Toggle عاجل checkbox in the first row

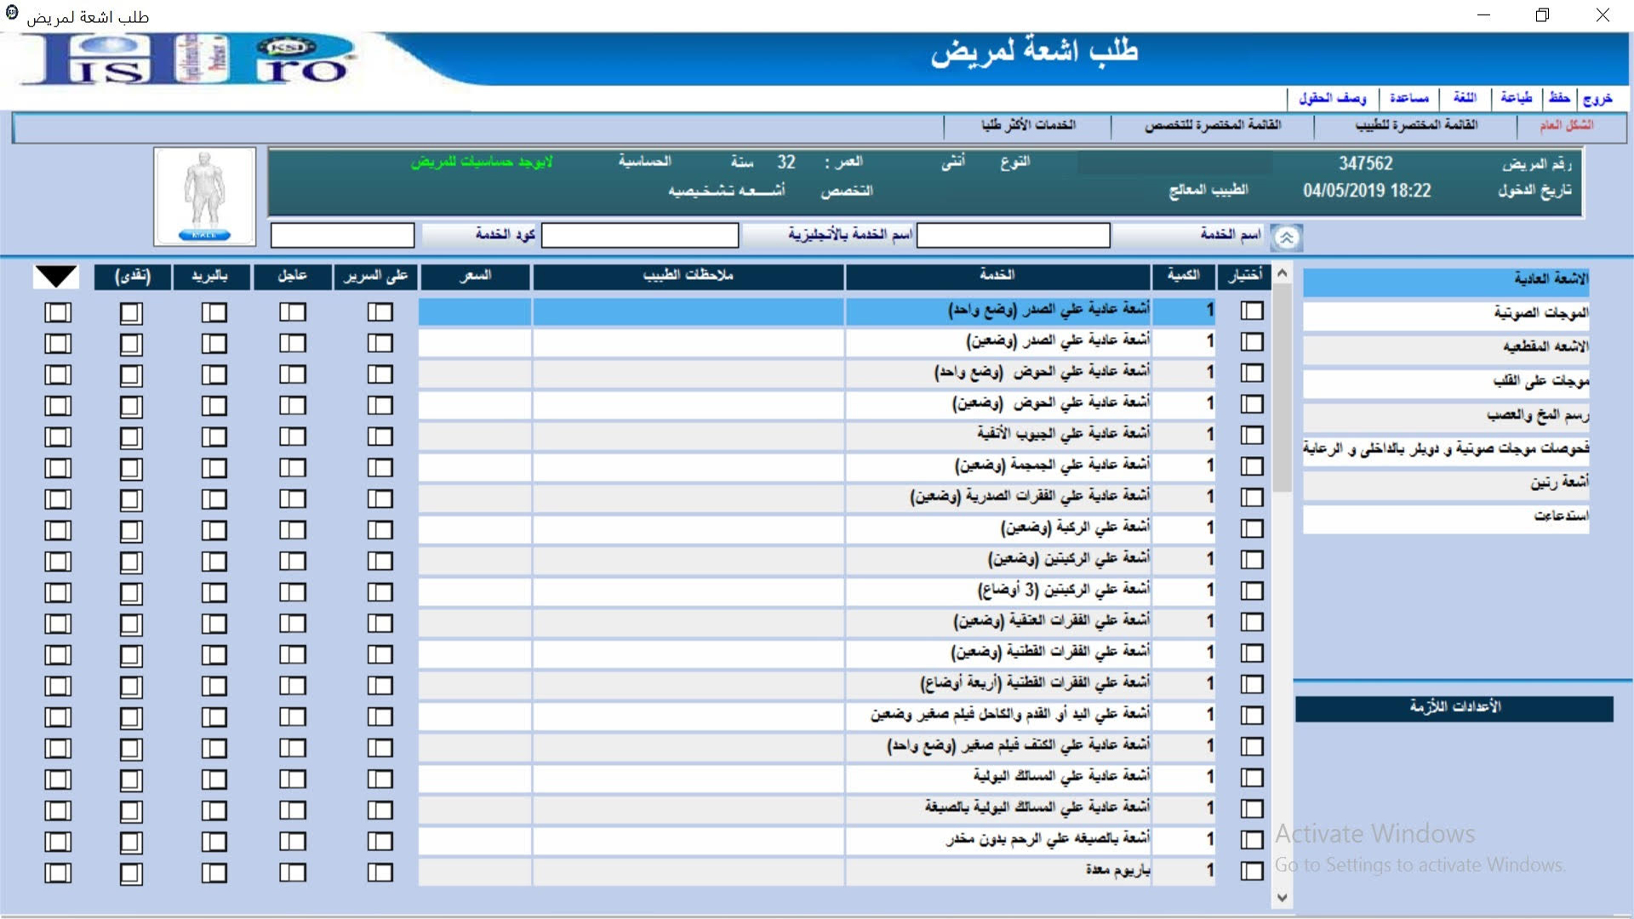[x=292, y=312]
